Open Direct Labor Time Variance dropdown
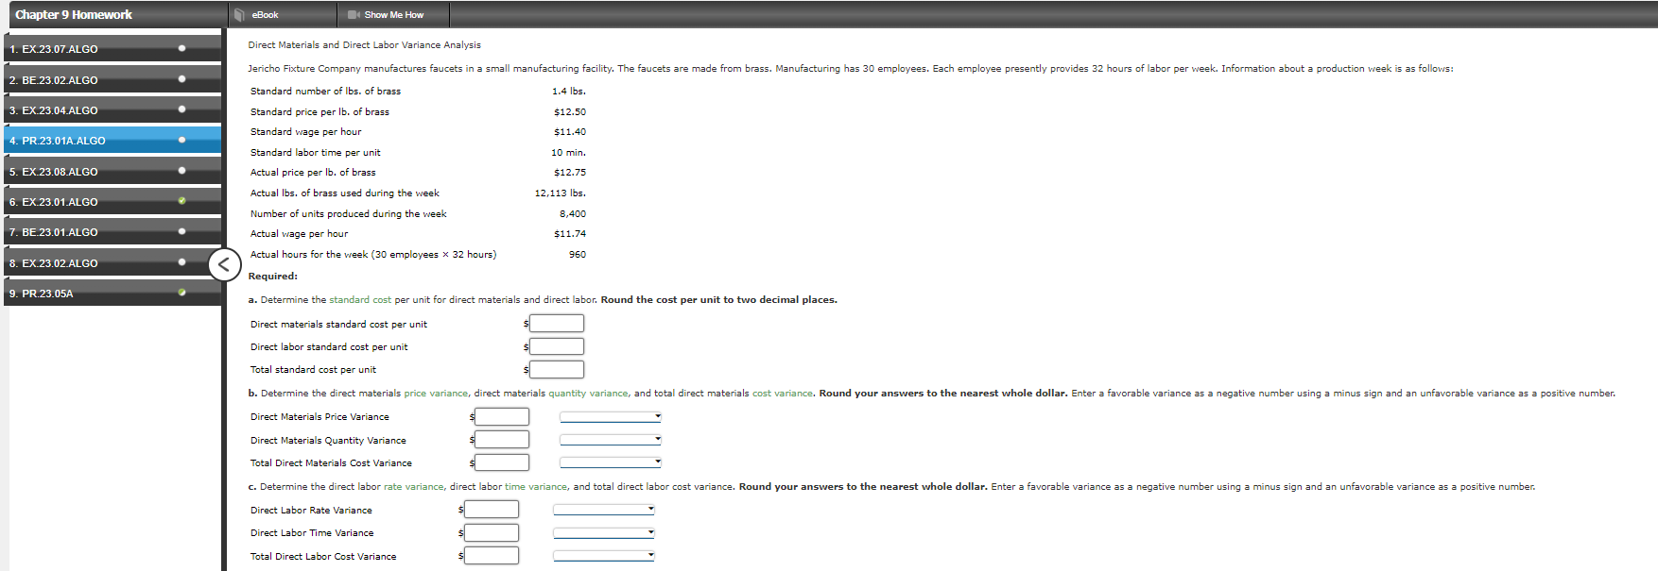 [x=604, y=533]
